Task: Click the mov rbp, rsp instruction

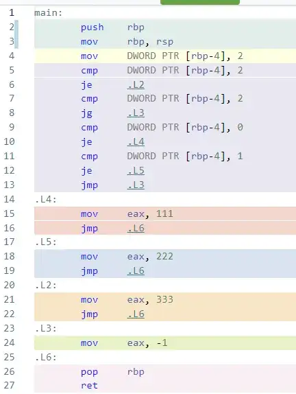Action: point(127,41)
